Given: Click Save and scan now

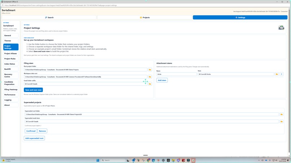Looking at the screenshot, I should pos(33,90).
